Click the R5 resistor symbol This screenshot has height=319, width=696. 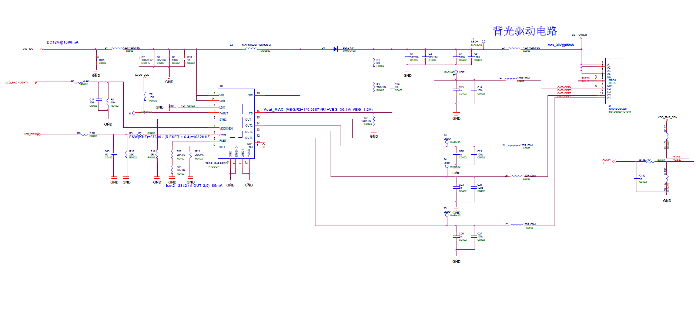[x=144, y=97]
